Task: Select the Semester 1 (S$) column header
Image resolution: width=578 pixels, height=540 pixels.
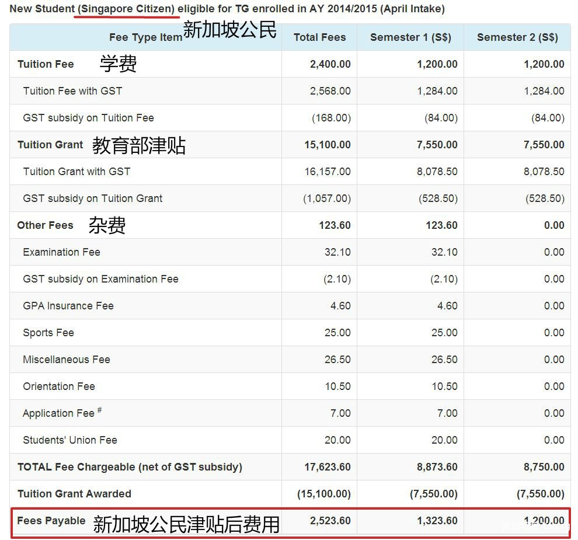Action: pyautogui.click(x=410, y=37)
